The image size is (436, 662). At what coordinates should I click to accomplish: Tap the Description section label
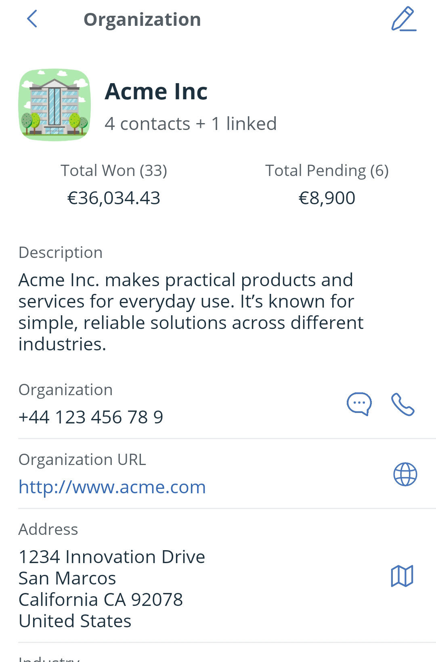coord(61,253)
